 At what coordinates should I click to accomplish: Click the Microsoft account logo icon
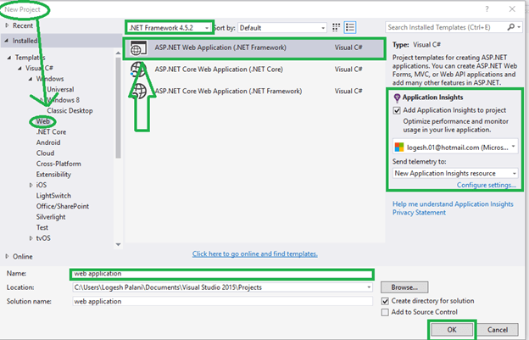399,147
